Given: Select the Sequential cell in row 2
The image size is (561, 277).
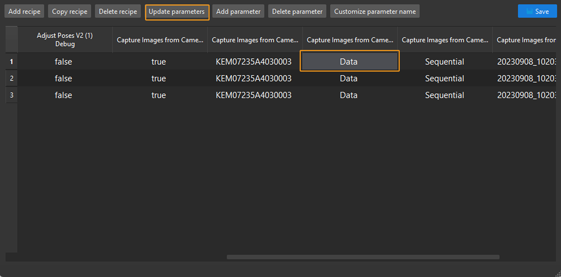Looking at the screenshot, I should tap(445, 78).
